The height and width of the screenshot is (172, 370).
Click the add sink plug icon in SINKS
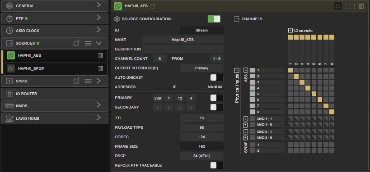point(77,81)
